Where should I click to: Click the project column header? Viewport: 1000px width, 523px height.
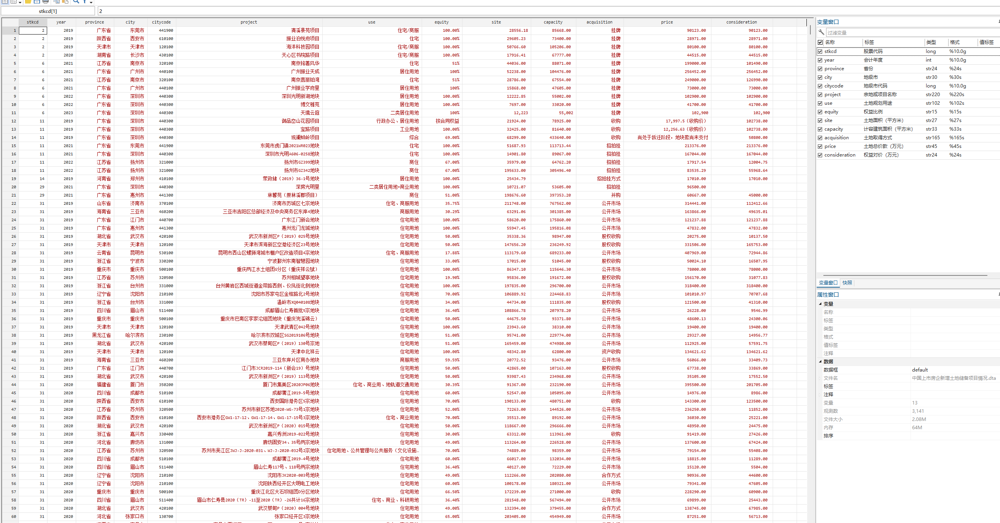click(249, 22)
